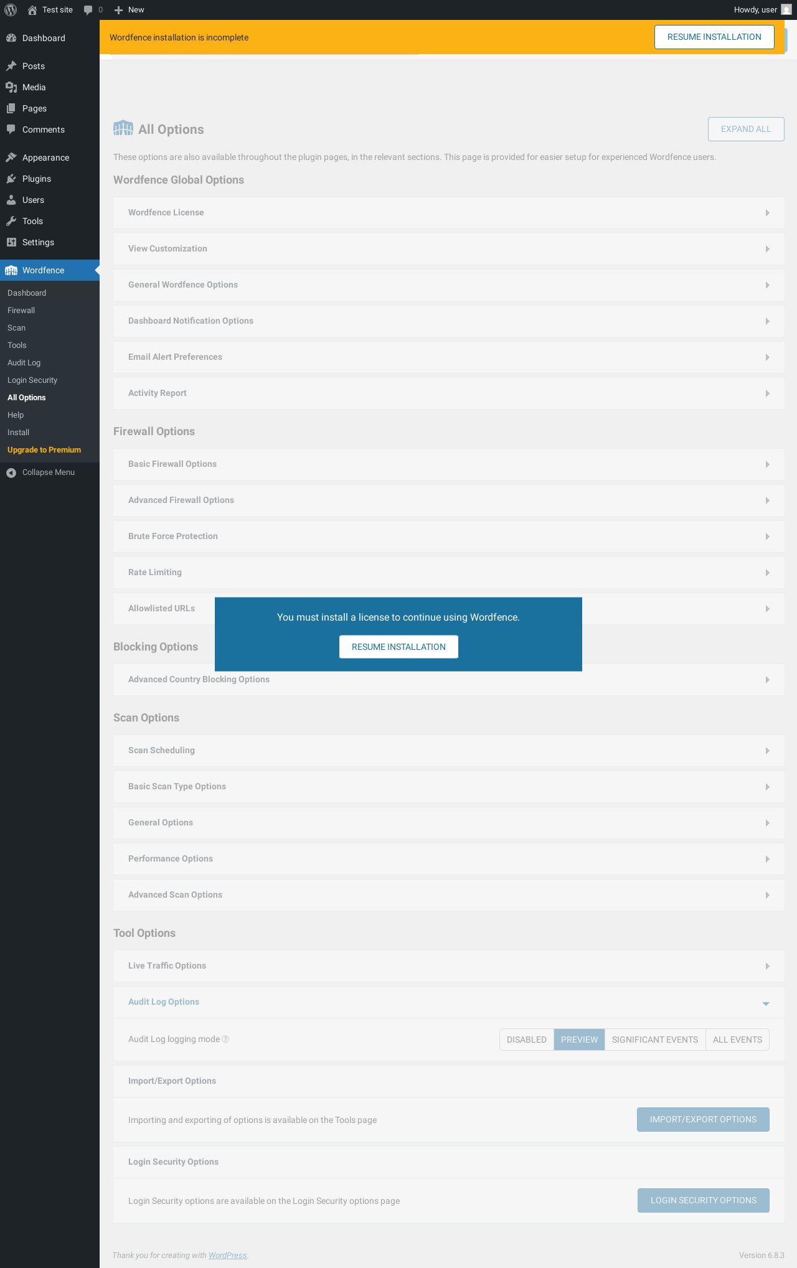797x1268 pixels.
Task: Click the Tools wrench icon
Action: point(11,221)
